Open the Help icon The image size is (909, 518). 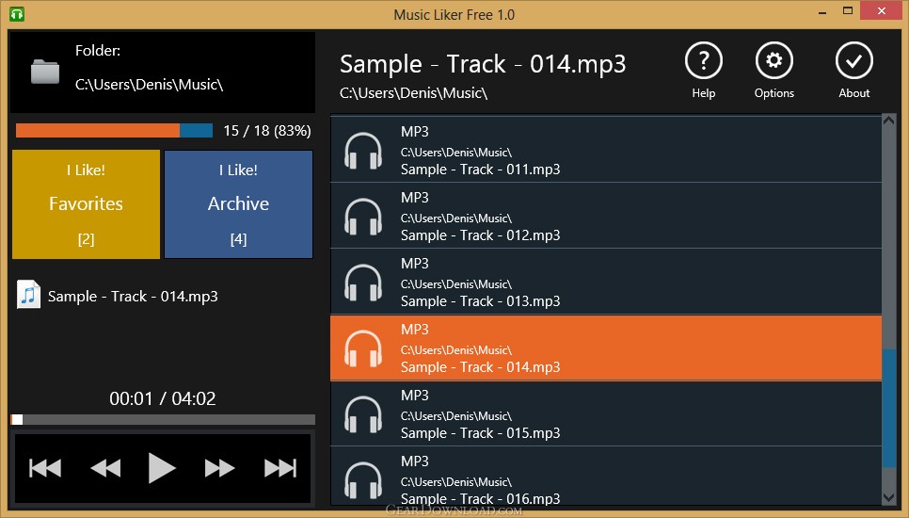[703, 61]
